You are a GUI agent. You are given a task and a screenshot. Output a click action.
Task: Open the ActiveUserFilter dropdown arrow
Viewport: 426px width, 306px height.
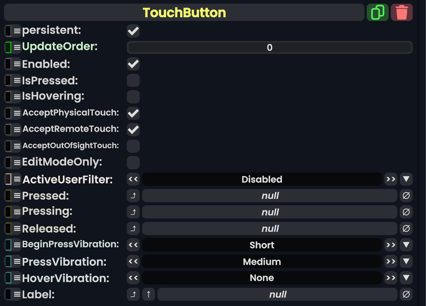(406, 179)
